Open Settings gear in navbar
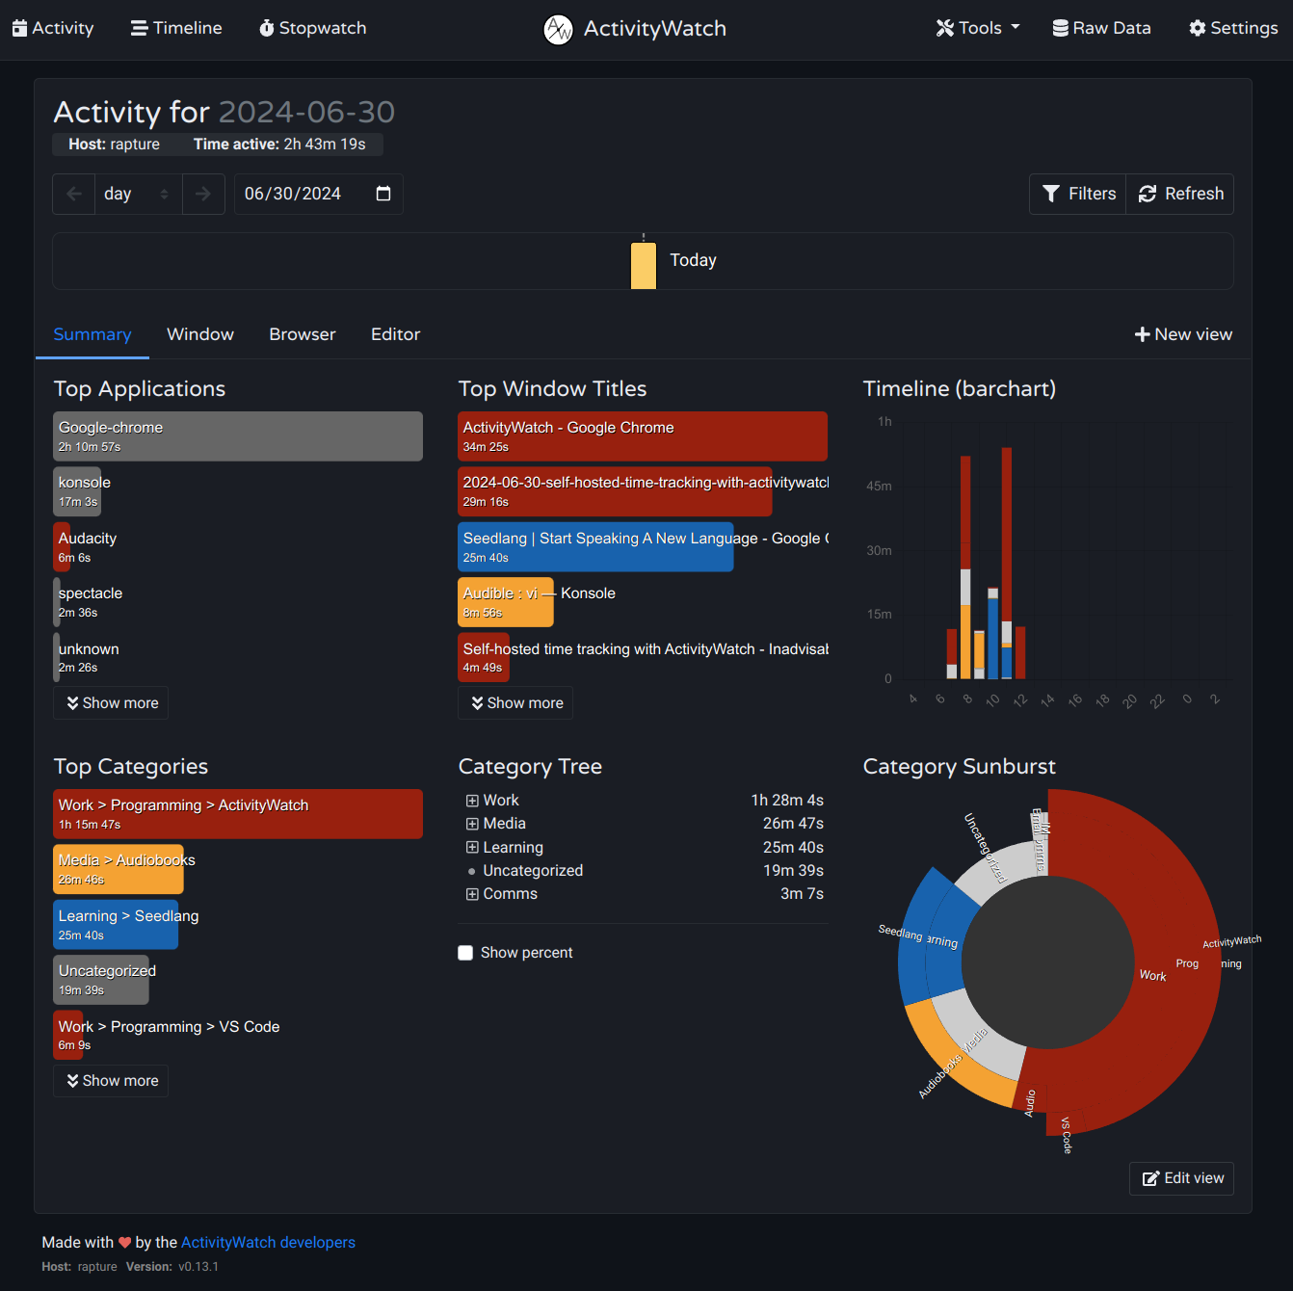The height and width of the screenshot is (1291, 1293). coord(1233,28)
